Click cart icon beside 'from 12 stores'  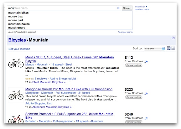click(x=146, y=93)
